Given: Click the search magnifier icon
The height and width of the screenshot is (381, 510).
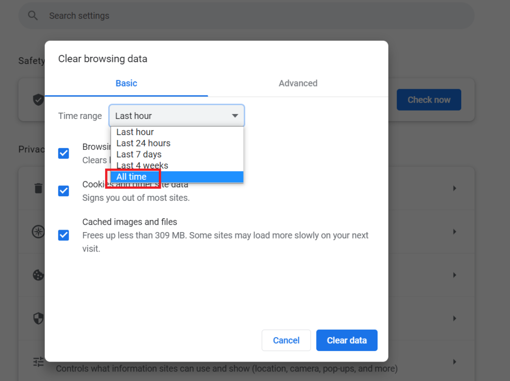Looking at the screenshot, I should (33, 15).
